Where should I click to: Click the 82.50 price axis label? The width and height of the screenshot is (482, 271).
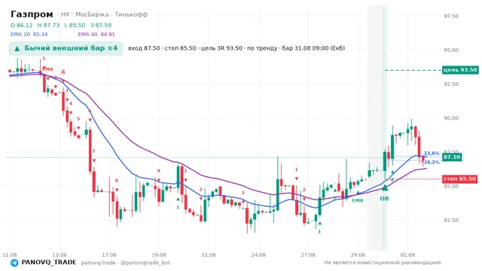[451, 221]
